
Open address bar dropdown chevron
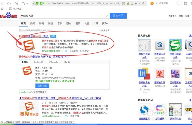[x=140, y=3]
